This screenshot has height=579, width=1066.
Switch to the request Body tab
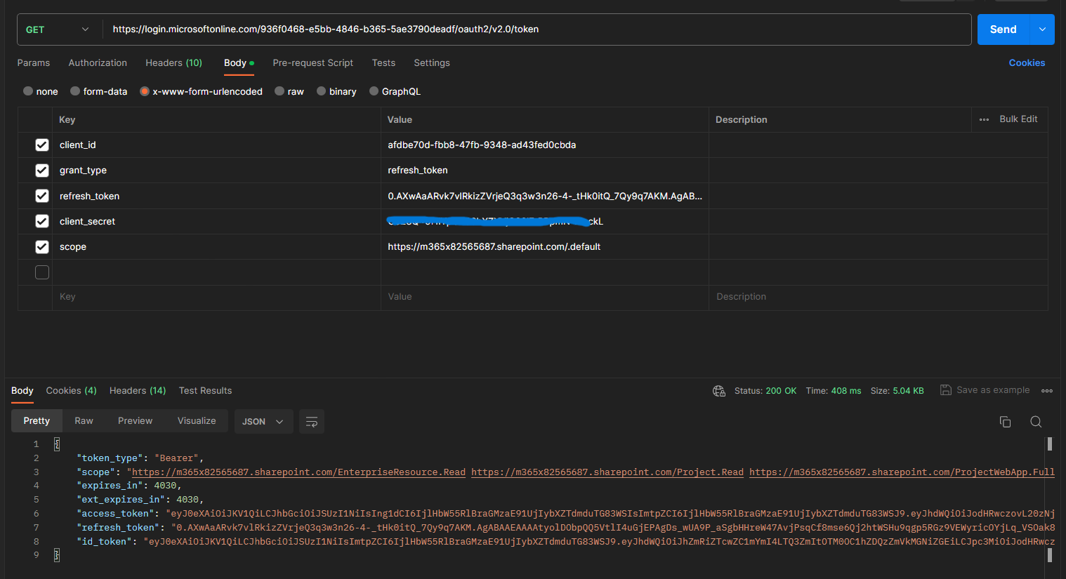(x=239, y=62)
